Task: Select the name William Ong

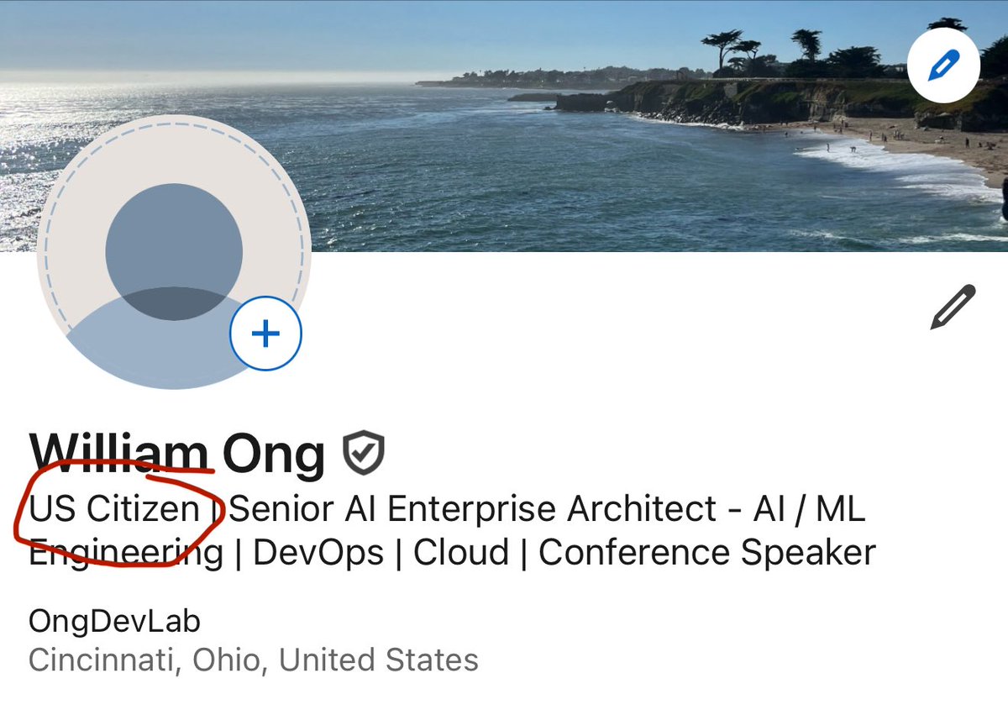Action: pyautogui.click(x=176, y=454)
